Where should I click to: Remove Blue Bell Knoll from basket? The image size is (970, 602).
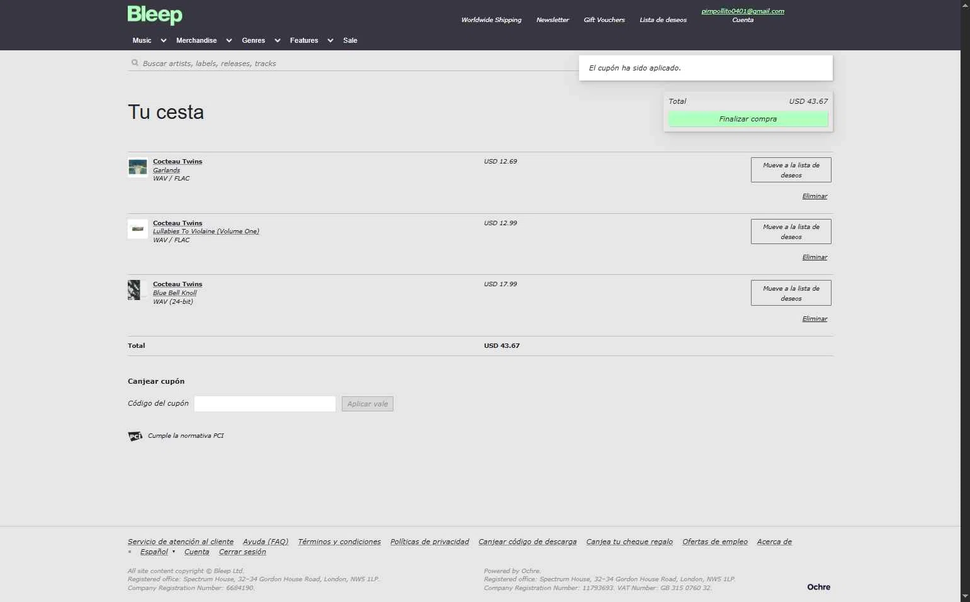pos(815,319)
